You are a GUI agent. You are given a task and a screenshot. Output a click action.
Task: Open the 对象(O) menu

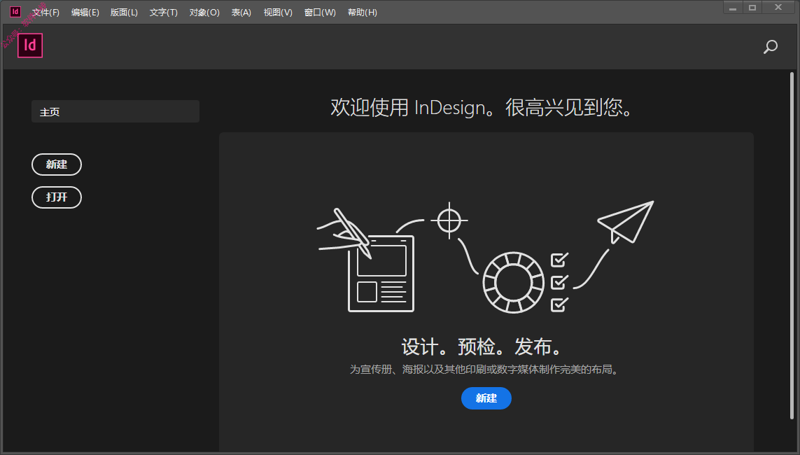[x=204, y=12]
